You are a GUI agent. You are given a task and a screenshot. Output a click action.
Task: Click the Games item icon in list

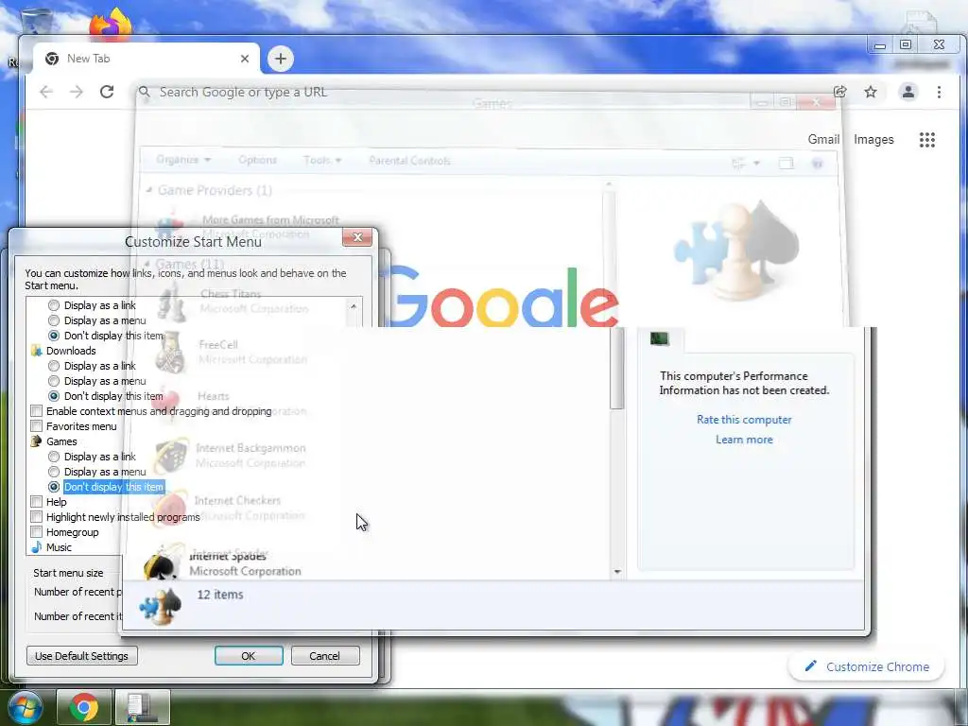pyautogui.click(x=37, y=441)
